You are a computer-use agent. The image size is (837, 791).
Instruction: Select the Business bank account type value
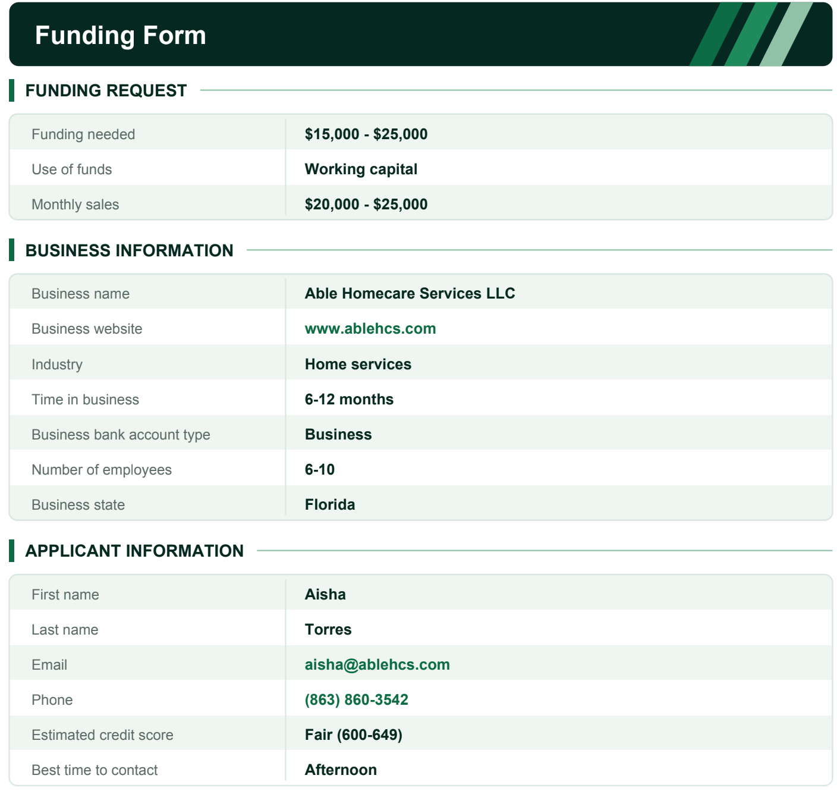tap(339, 435)
